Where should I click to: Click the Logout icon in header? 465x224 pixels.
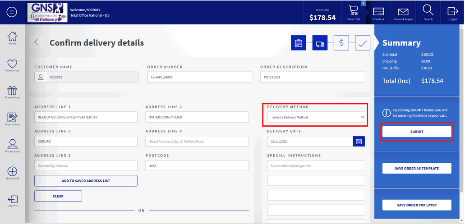click(453, 12)
